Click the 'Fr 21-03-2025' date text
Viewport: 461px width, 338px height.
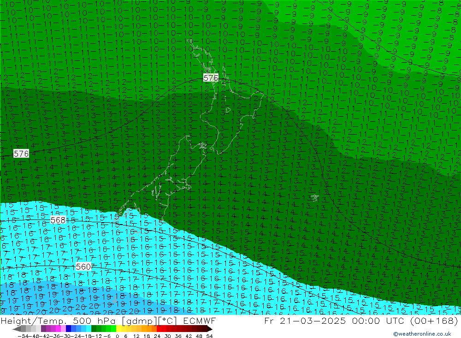305,320
